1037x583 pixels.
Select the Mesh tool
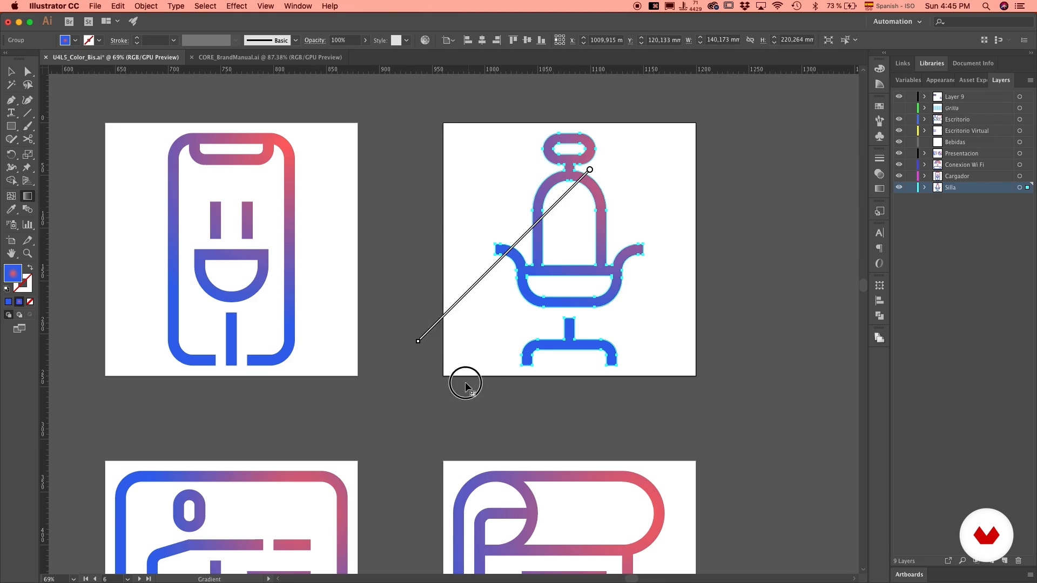pyautogui.click(x=11, y=196)
